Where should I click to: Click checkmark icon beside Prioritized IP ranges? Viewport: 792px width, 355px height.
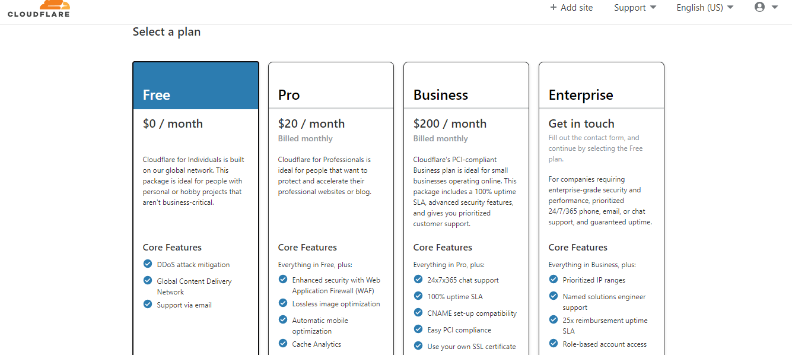(554, 280)
